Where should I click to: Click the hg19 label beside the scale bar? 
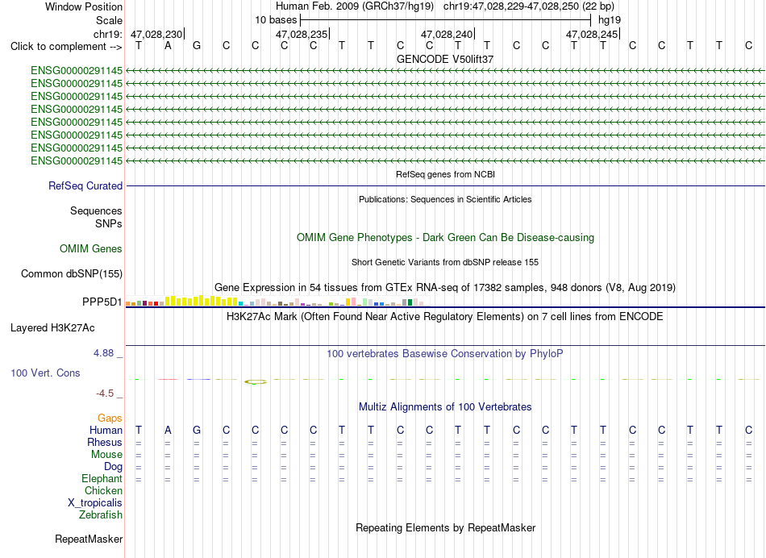(x=610, y=20)
